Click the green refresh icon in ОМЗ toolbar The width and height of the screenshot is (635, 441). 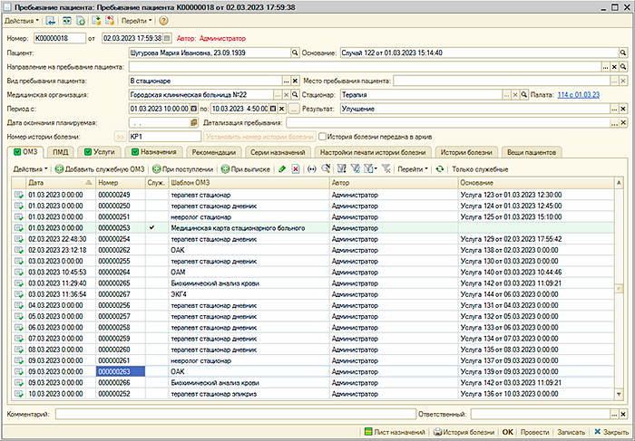pos(440,169)
